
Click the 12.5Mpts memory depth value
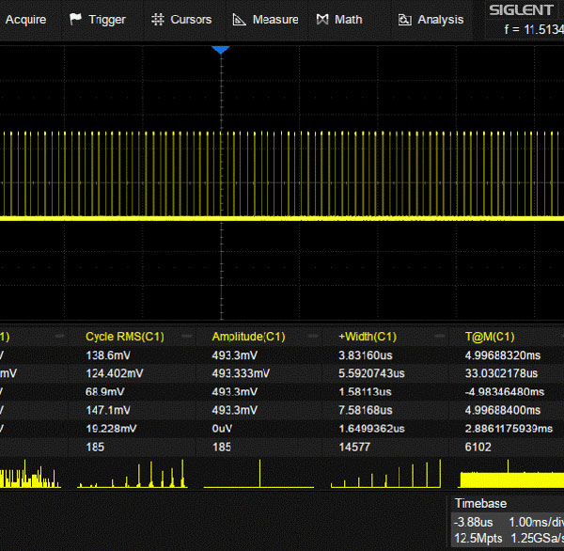point(479,538)
